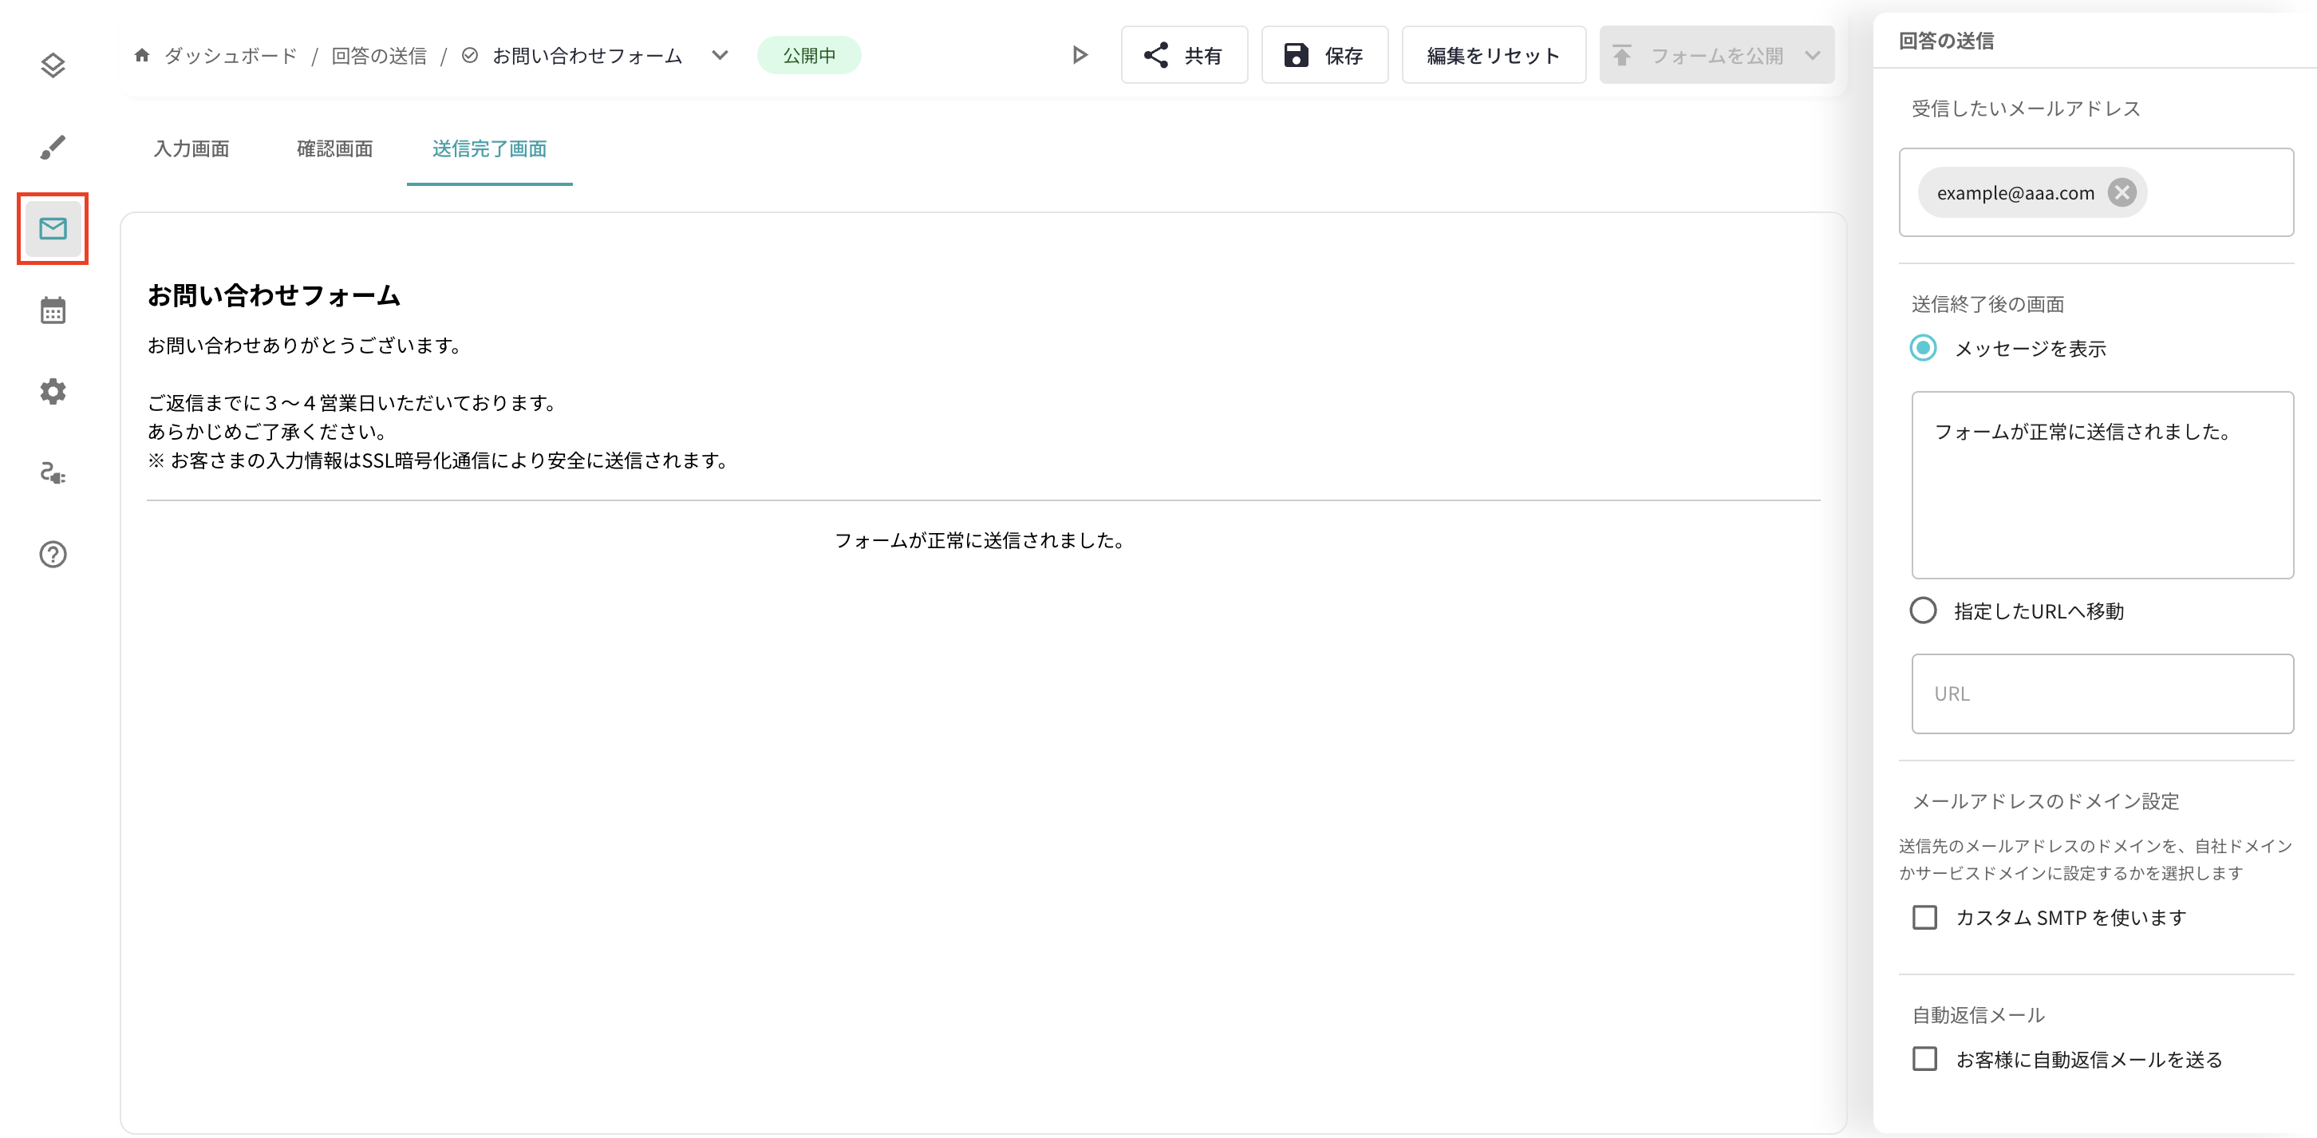
Task: Click the preview play icon
Action: tap(1080, 55)
